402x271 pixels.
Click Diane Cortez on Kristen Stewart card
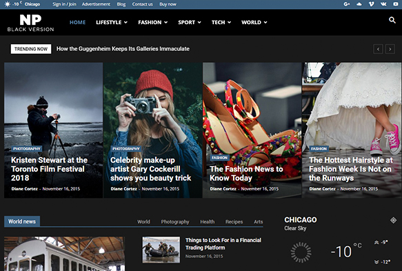(x=24, y=189)
